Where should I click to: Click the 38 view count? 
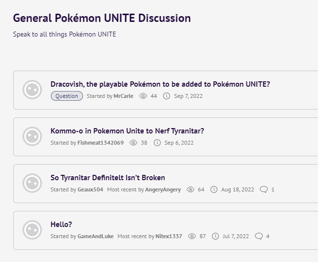(144, 143)
